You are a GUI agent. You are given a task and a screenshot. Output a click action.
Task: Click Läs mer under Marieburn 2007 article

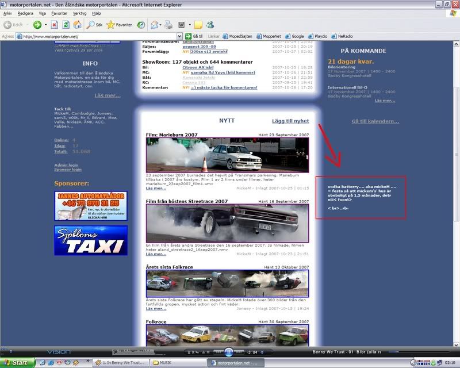[x=156, y=189]
